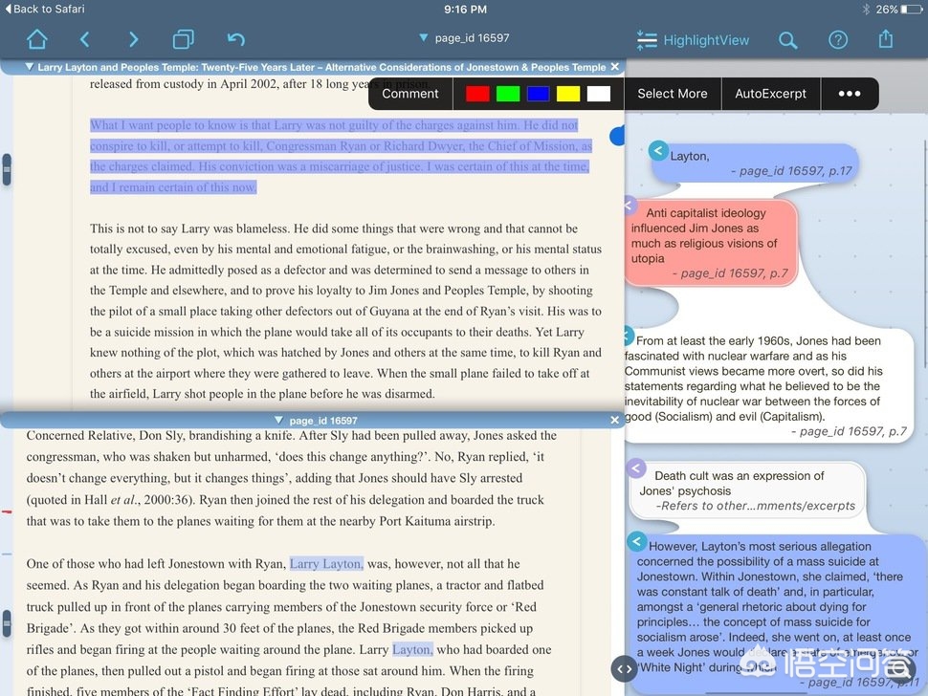Tap the undo arrow icon

point(235,39)
